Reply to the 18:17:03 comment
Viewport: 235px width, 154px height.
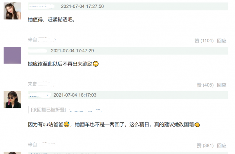point(222,145)
